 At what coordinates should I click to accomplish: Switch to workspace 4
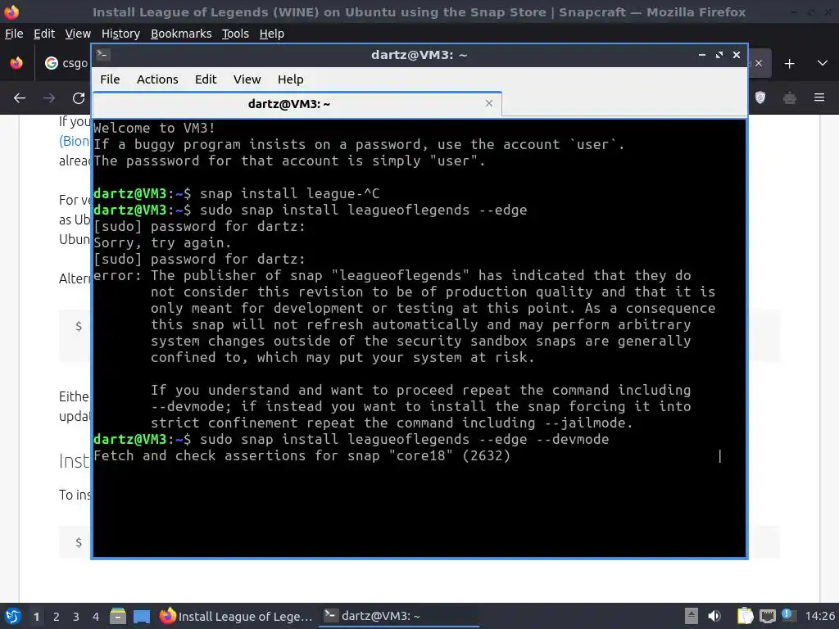coord(96,617)
